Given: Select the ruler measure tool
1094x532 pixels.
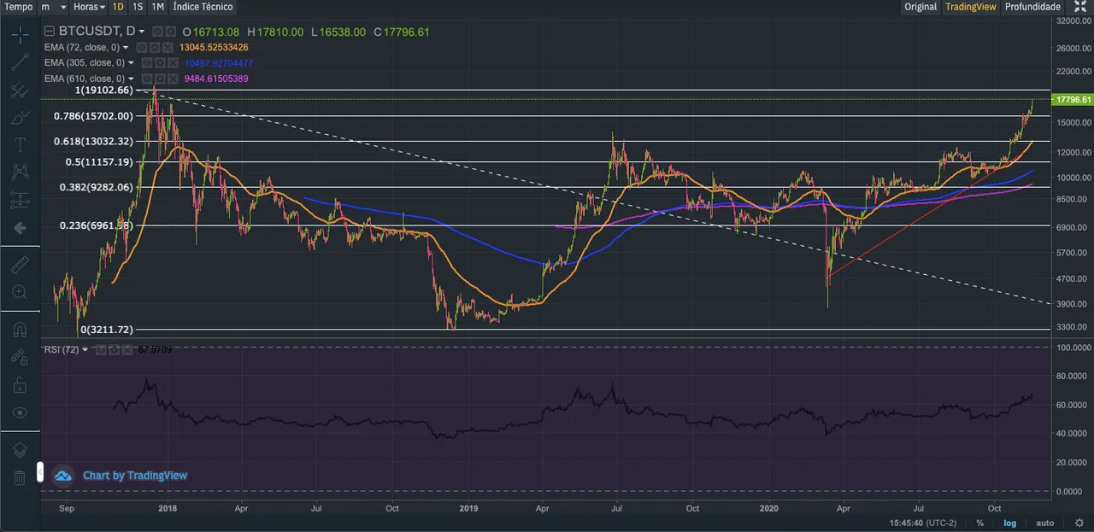Looking at the screenshot, I should click(x=20, y=265).
